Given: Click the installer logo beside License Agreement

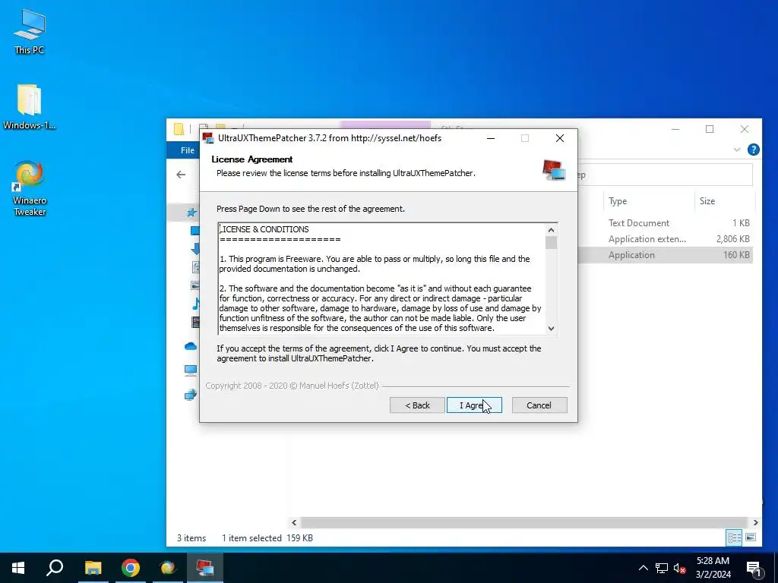Looking at the screenshot, I should [x=554, y=170].
